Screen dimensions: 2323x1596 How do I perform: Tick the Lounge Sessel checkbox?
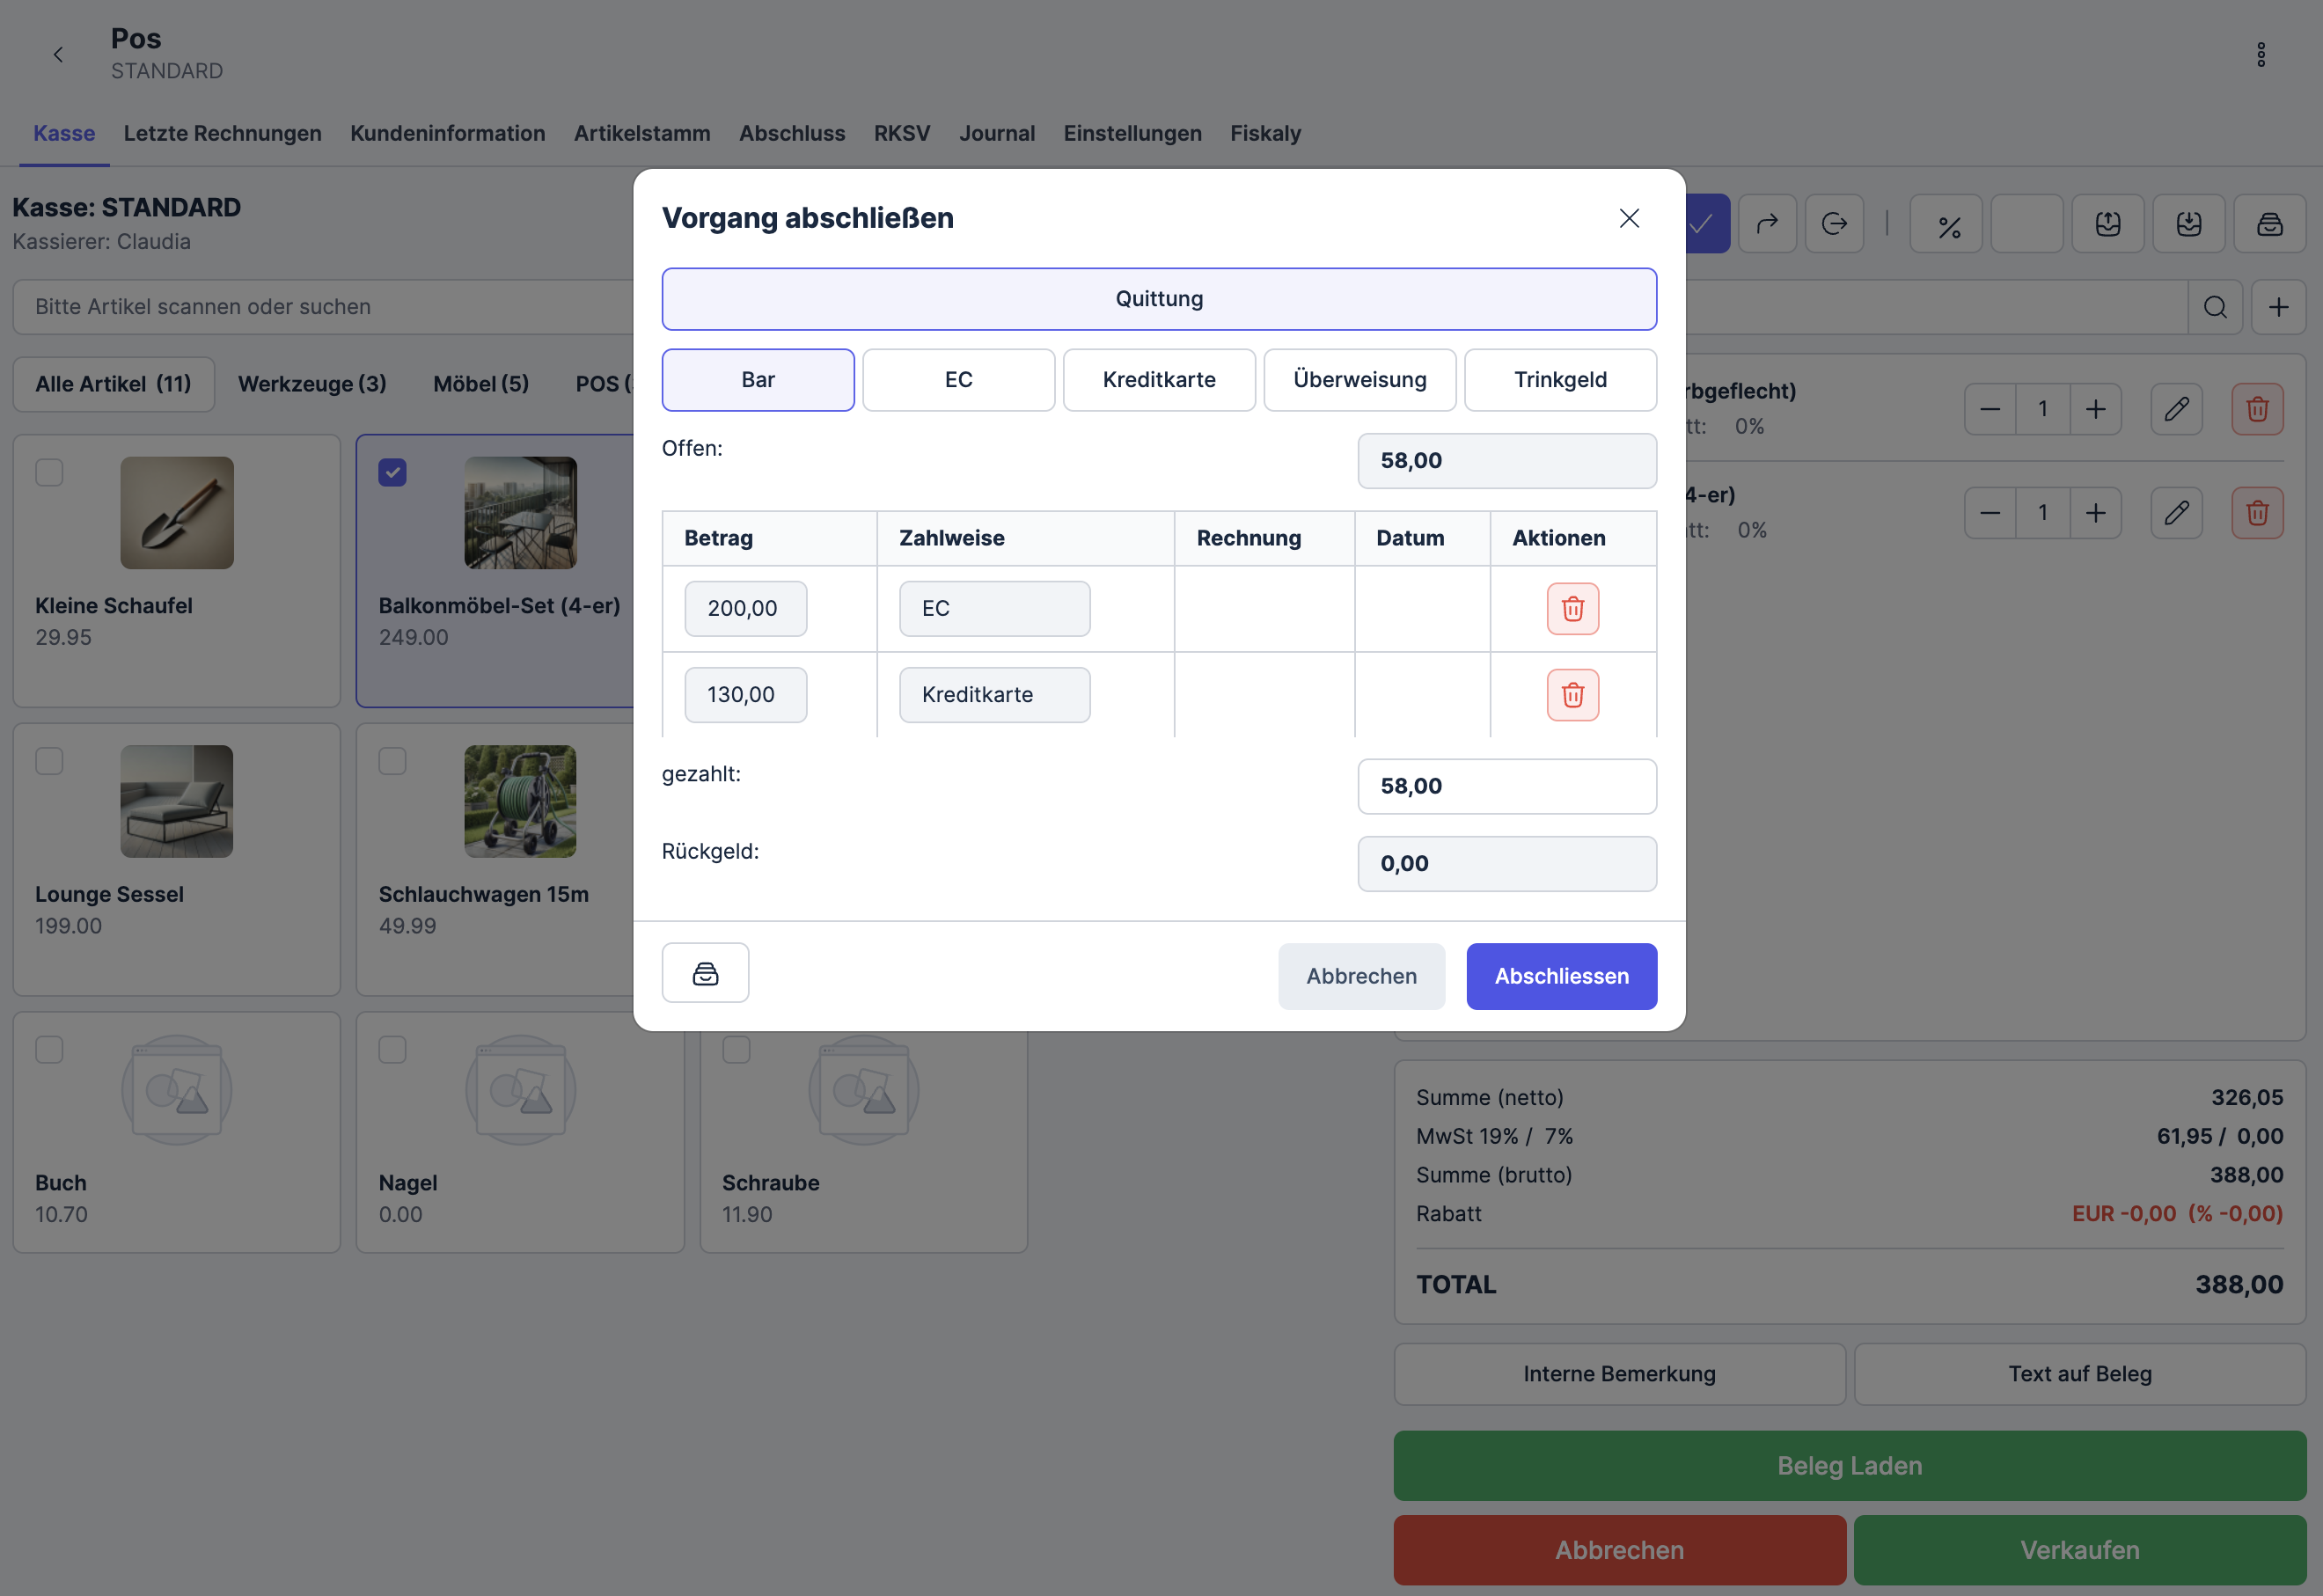click(49, 761)
